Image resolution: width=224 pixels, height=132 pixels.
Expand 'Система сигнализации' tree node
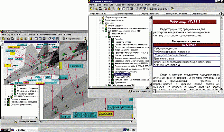click(x=103, y=28)
